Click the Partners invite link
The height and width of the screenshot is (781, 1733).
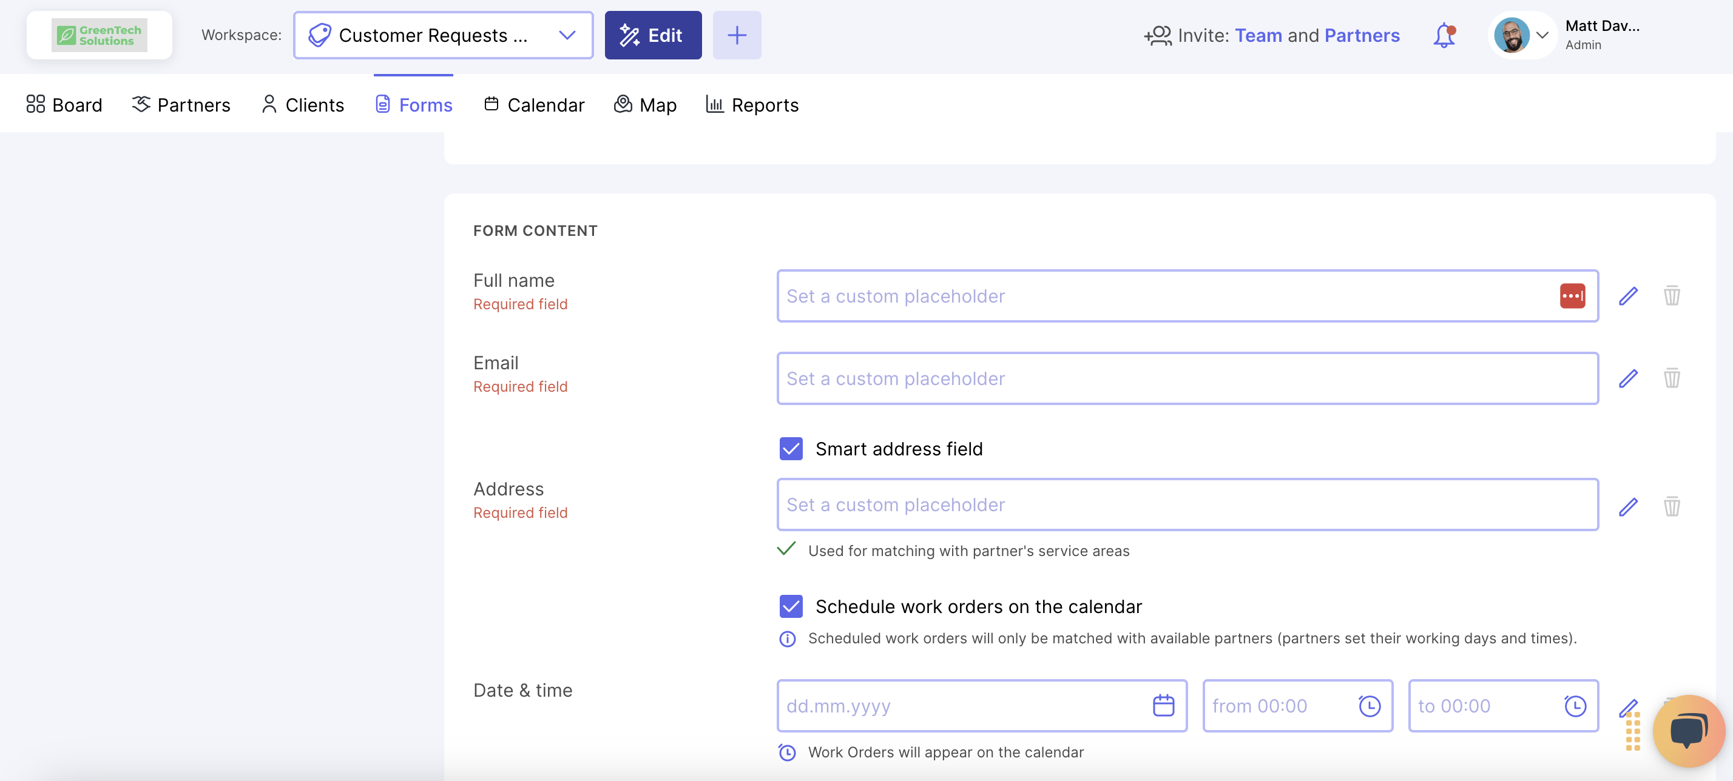pyautogui.click(x=1362, y=36)
